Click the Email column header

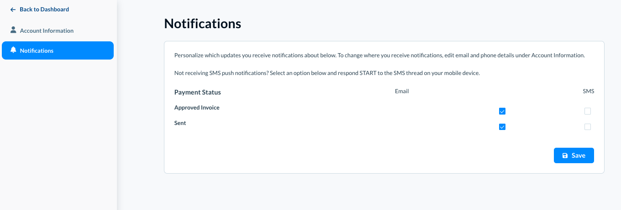pos(402,91)
